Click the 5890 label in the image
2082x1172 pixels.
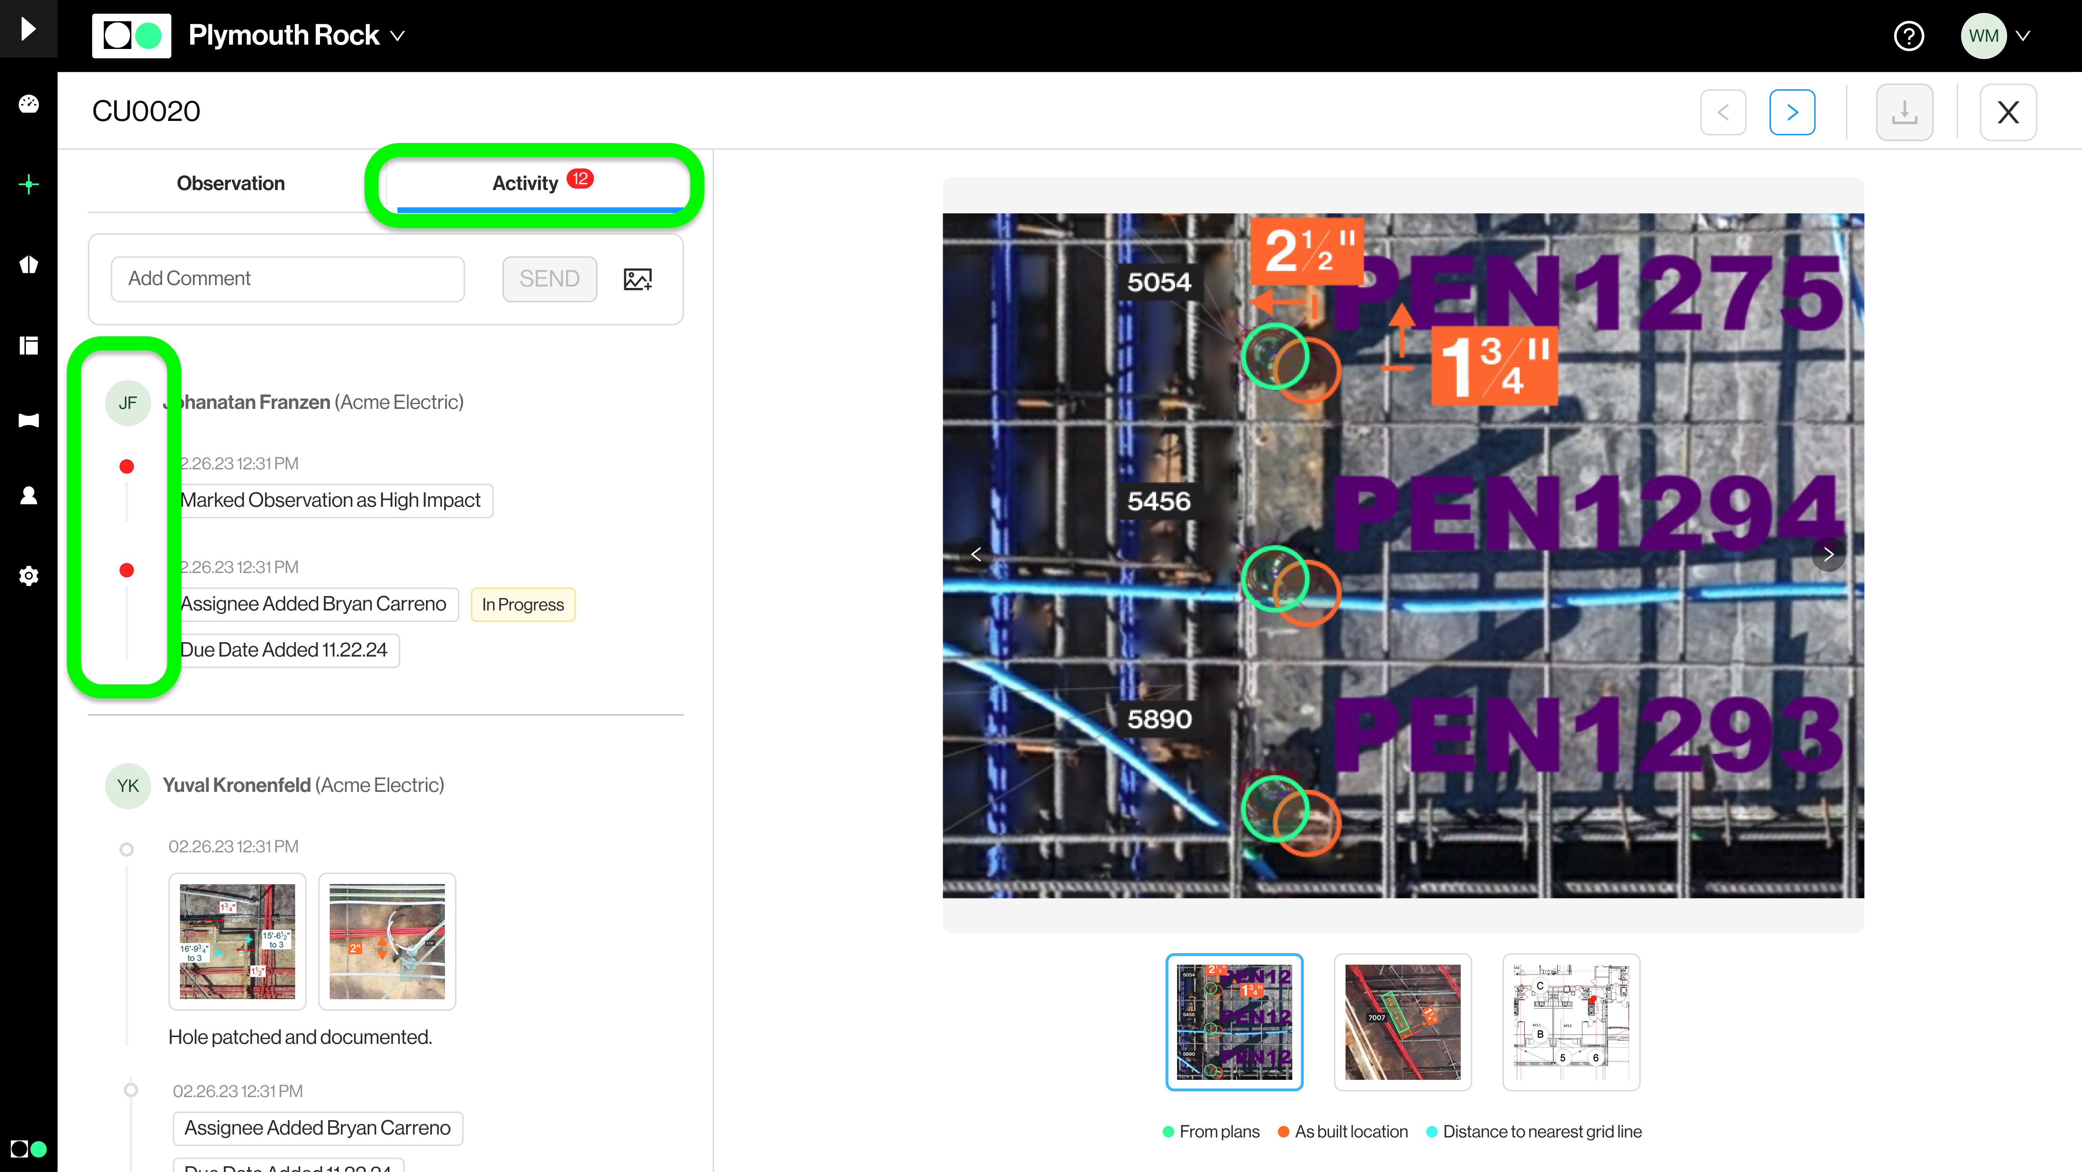pyautogui.click(x=1159, y=720)
